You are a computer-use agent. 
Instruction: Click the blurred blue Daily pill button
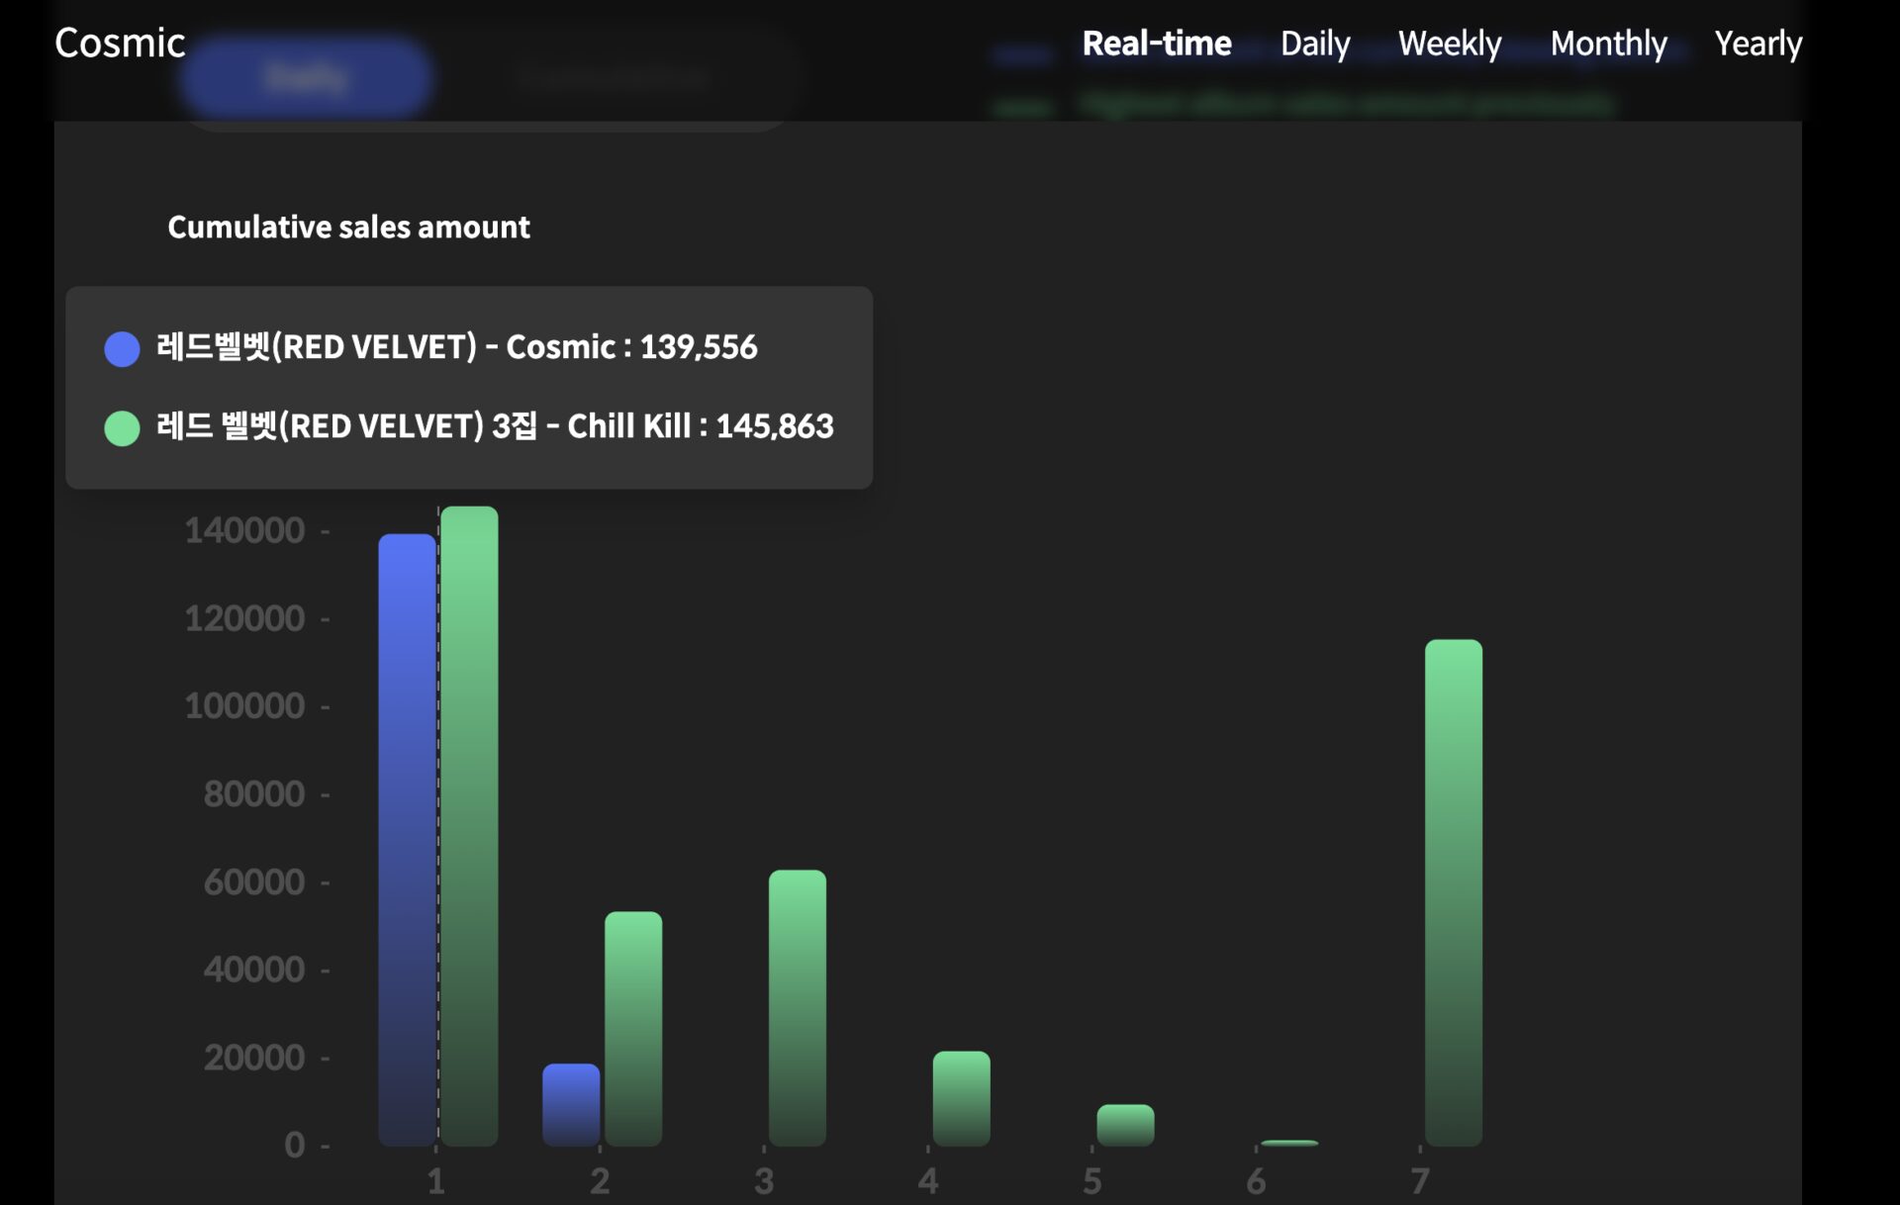point(306,77)
